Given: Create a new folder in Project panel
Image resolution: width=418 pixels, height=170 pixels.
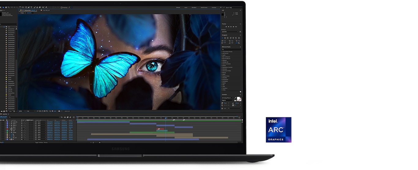Looking at the screenshot, I should (x=2, y=111).
